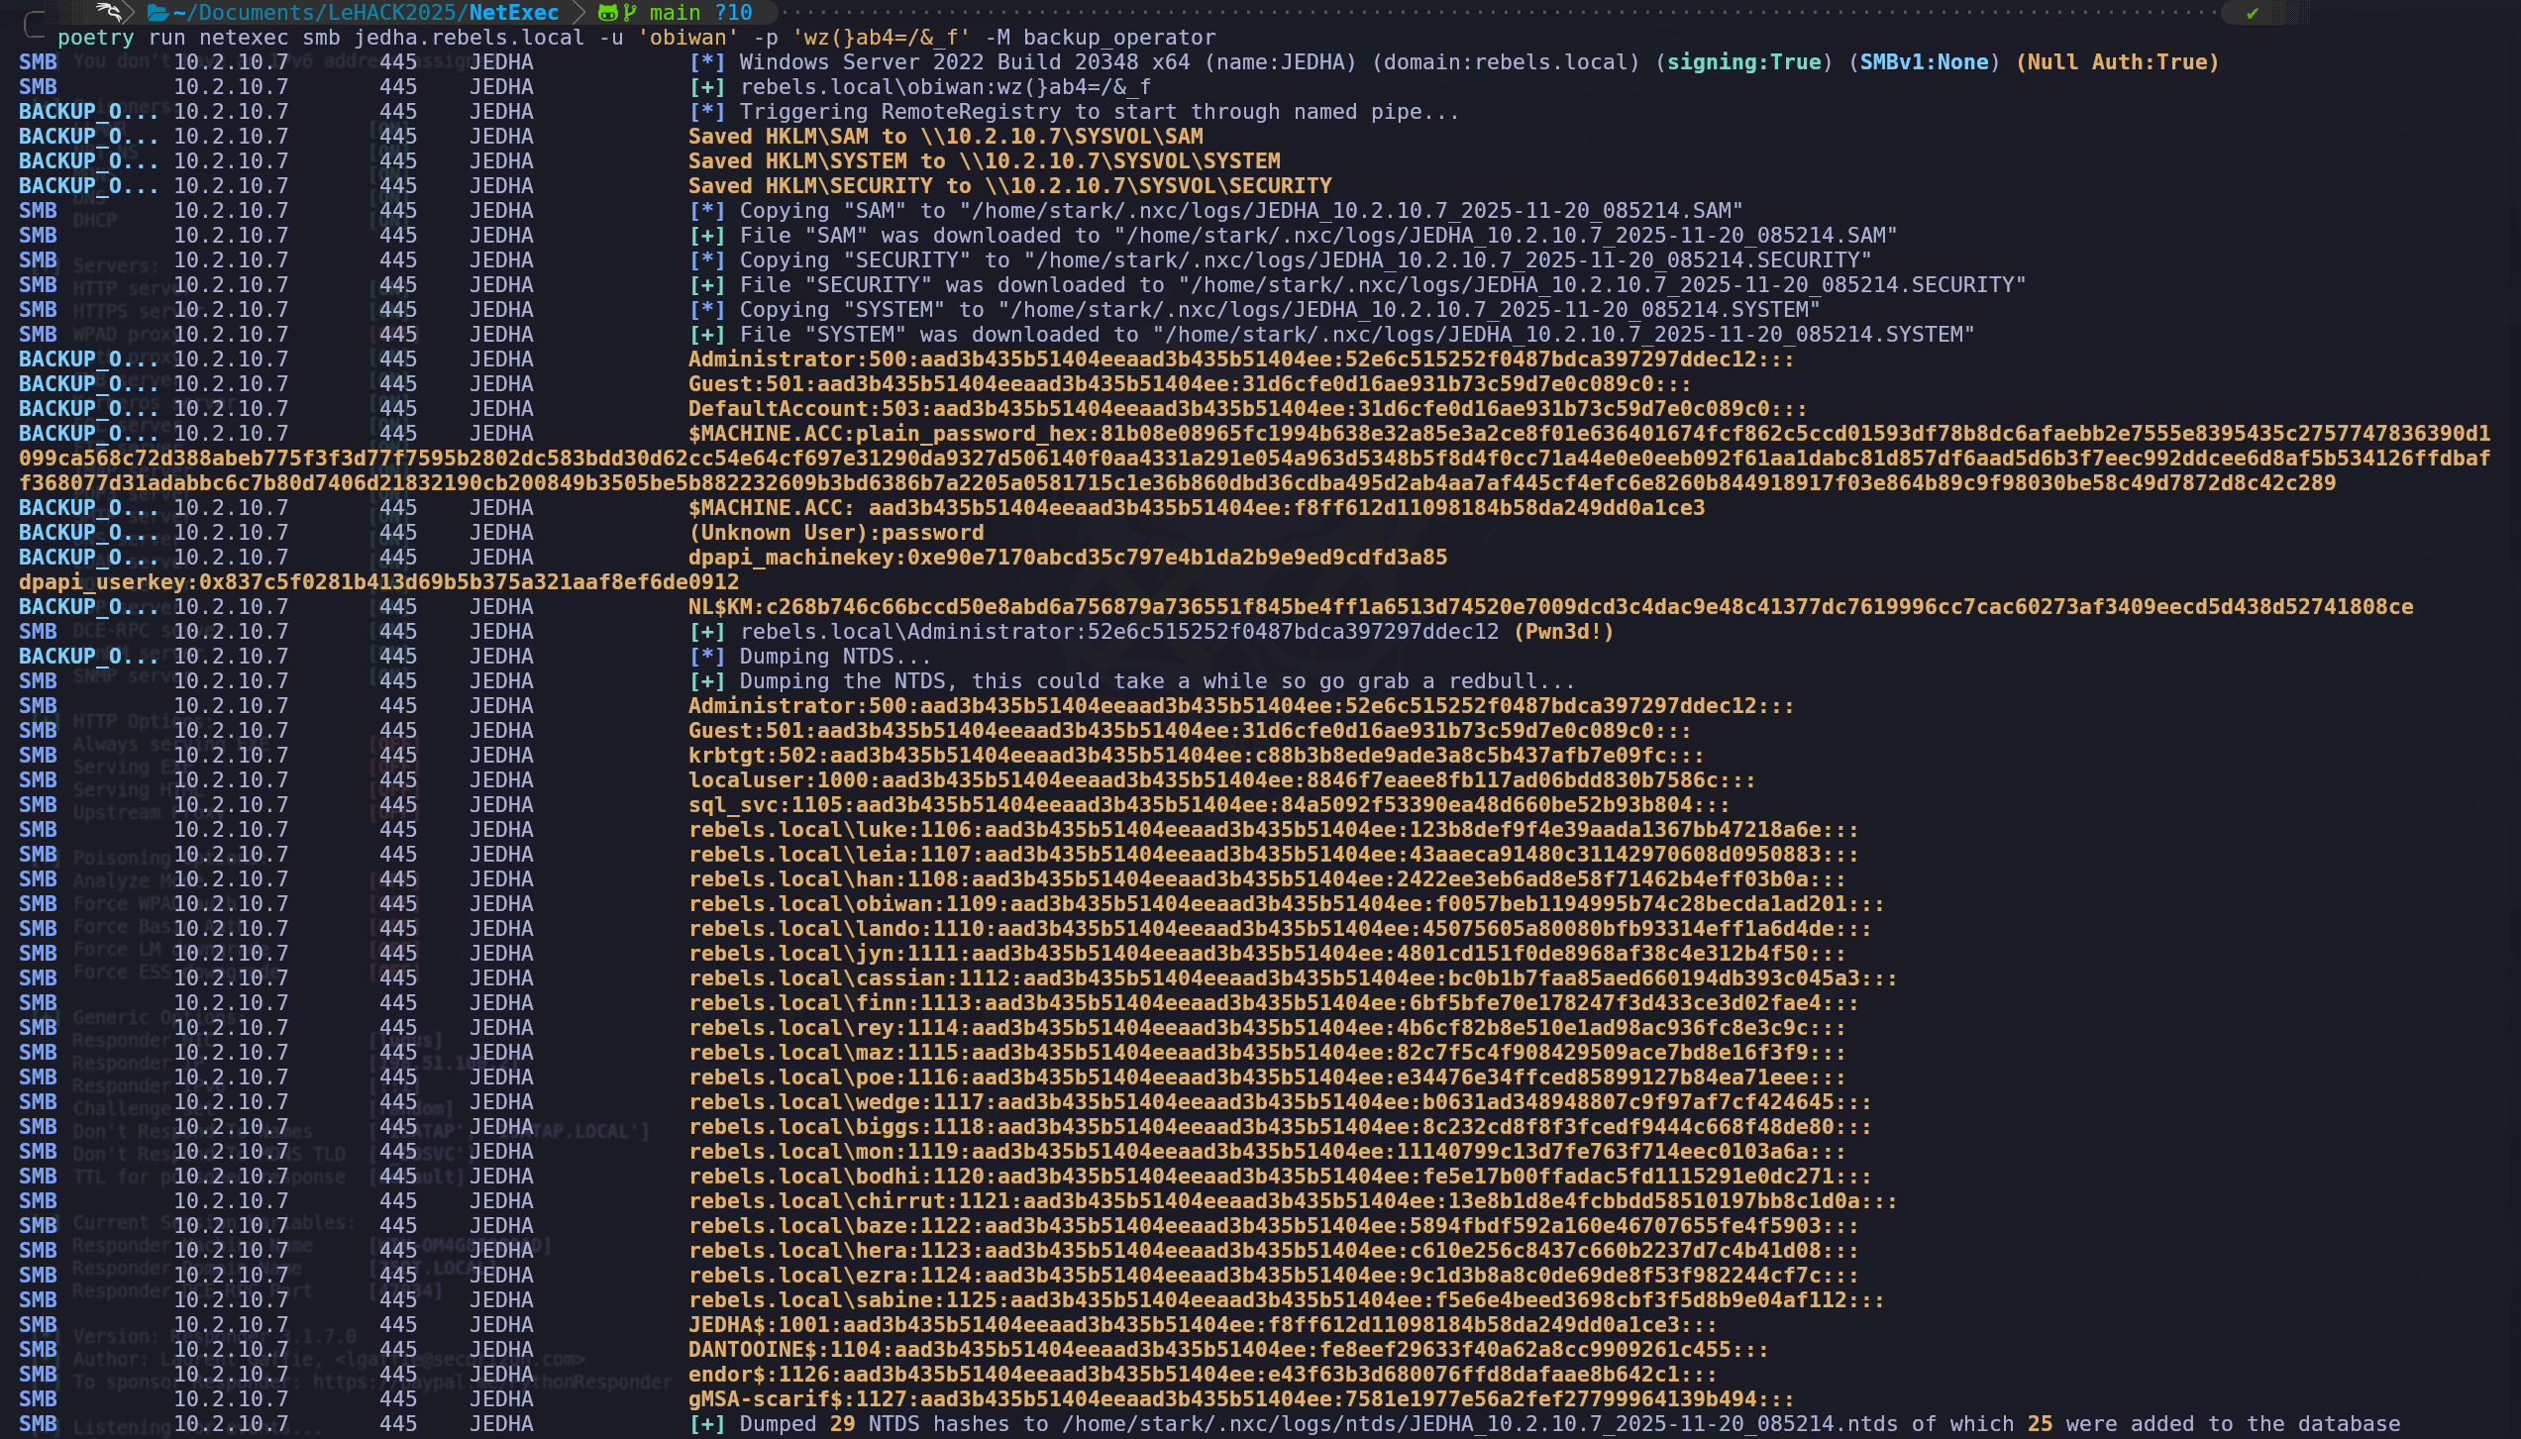The height and width of the screenshot is (1439, 2521).
Task: Click the (signing:True) label
Action: 1744,62
